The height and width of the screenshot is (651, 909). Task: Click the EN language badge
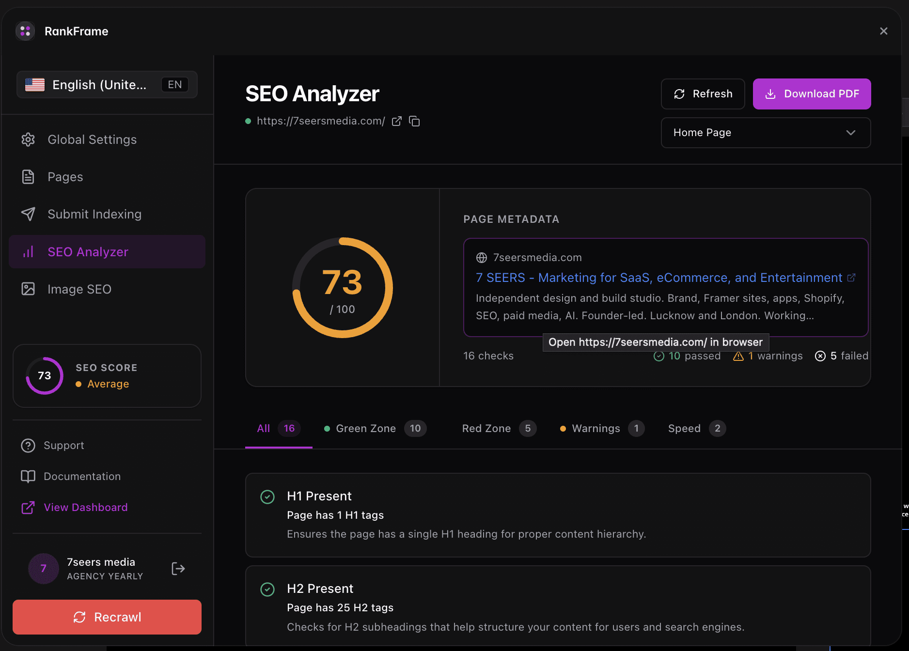pyautogui.click(x=174, y=85)
